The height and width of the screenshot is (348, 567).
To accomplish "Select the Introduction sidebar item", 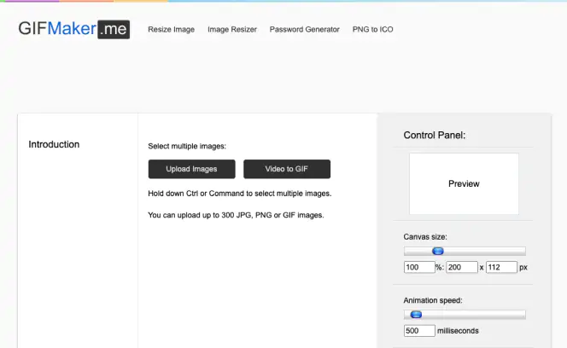I will click(x=54, y=144).
